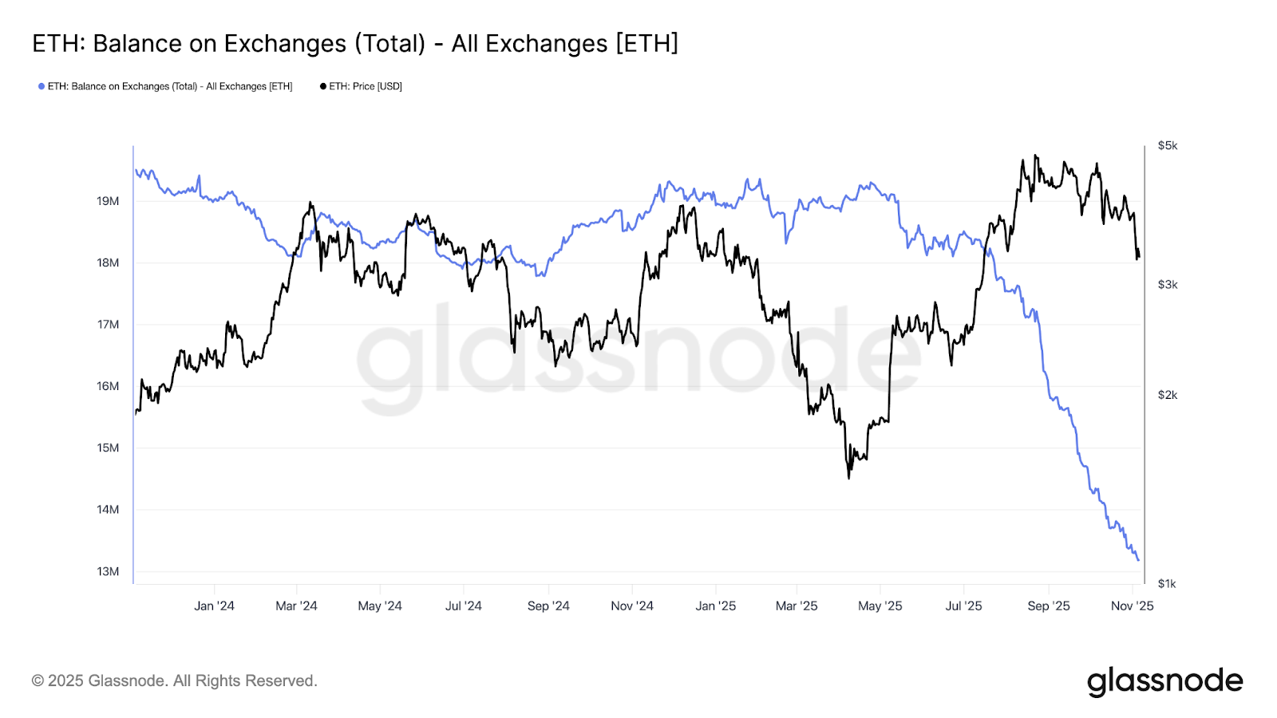Click the '16M' left axis label
This screenshot has width=1277, height=718.
(x=108, y=386)
